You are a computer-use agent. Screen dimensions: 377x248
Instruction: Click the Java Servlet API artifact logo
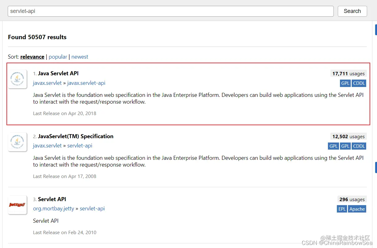[x=18, y=79]
